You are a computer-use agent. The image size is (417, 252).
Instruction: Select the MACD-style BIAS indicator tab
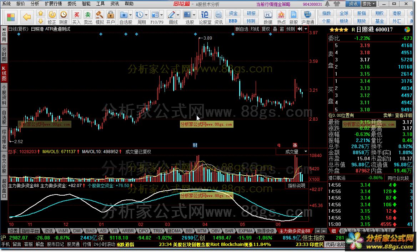point(90,231)
